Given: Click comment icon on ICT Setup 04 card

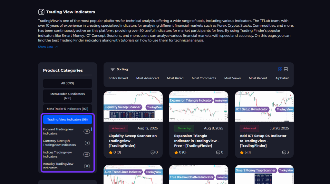Looking at the screenshot, I should pyautogui.click(x=284, y=153).
